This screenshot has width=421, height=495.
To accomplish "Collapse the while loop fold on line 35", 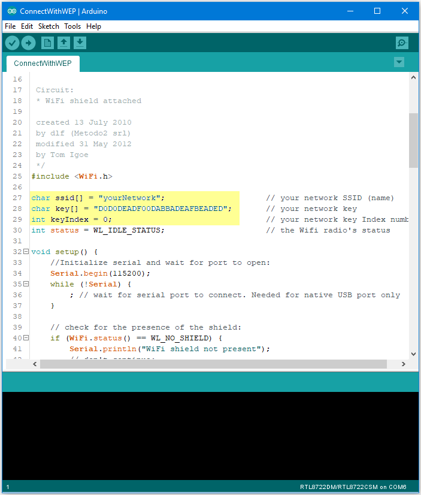I will (x=26, y=284).
